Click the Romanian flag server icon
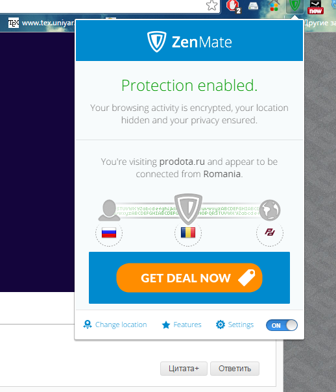336x392 pixels. (x=188, y=233)
